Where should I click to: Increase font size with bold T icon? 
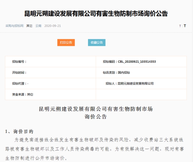[x=185, y=26]
